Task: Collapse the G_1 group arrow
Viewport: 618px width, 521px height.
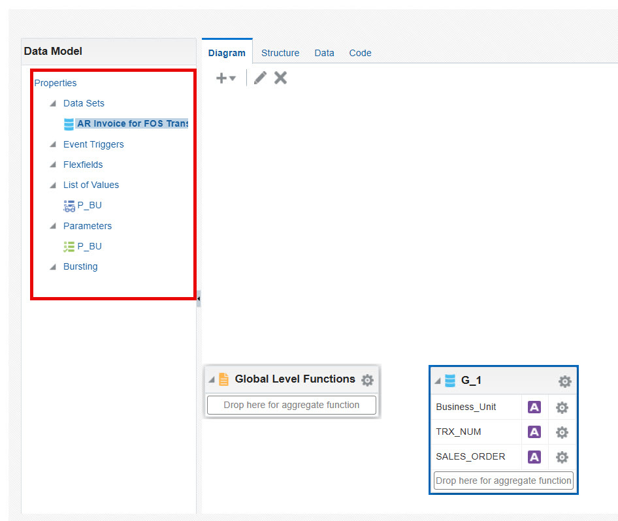Action: (438, 381)
